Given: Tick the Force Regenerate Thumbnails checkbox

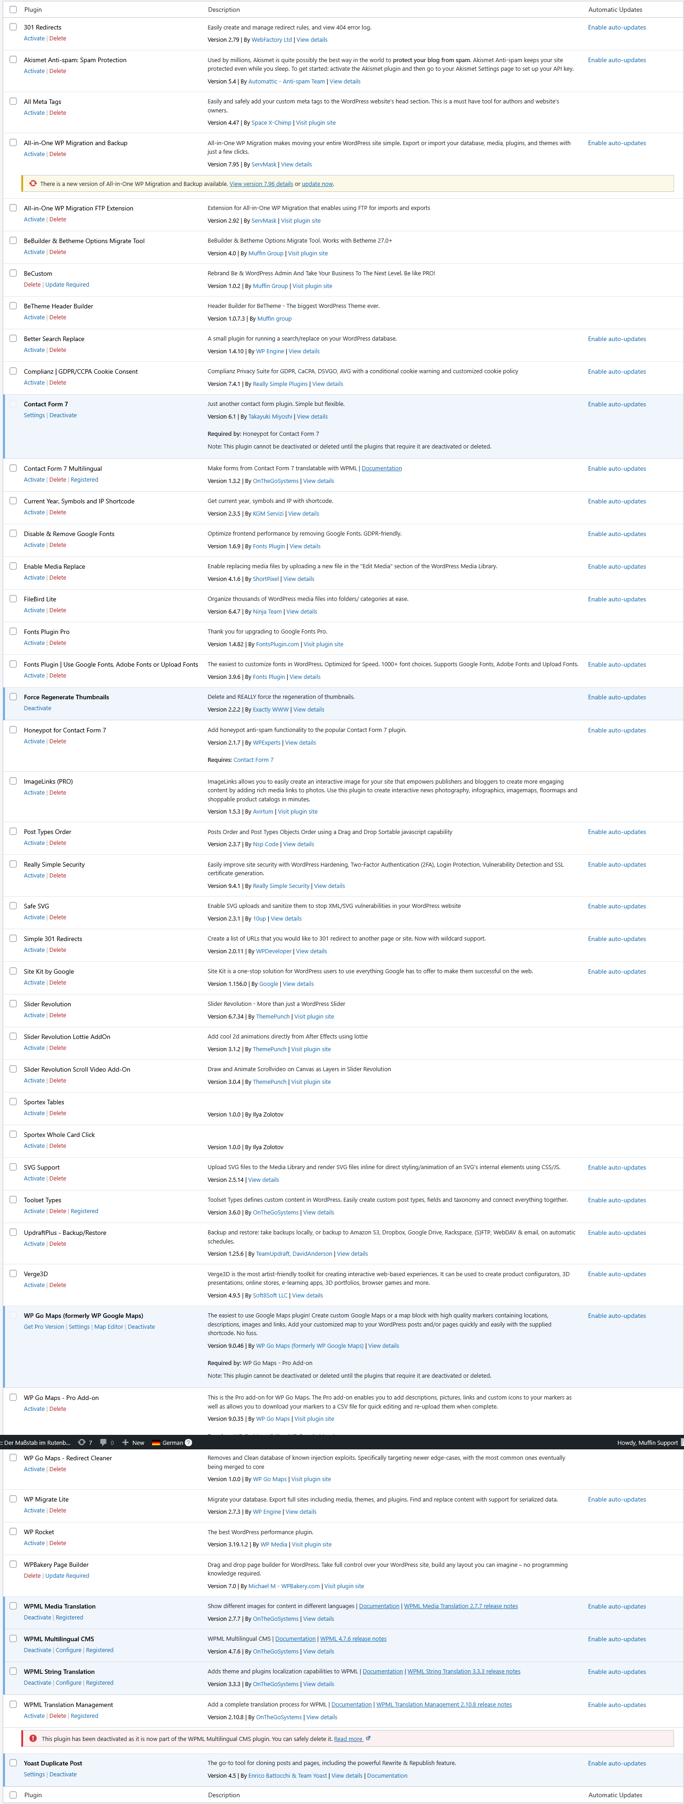Looking at the screenshot, I should point(13,697).
